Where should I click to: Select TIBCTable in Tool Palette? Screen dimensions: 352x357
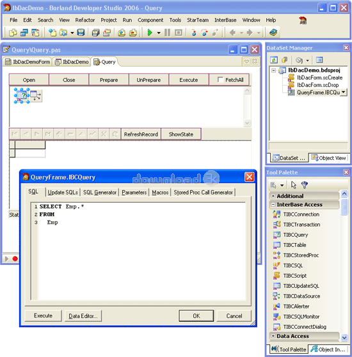[294, 245]
